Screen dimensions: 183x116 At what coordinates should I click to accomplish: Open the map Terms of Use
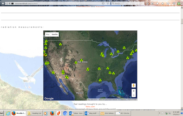[132, 100]
